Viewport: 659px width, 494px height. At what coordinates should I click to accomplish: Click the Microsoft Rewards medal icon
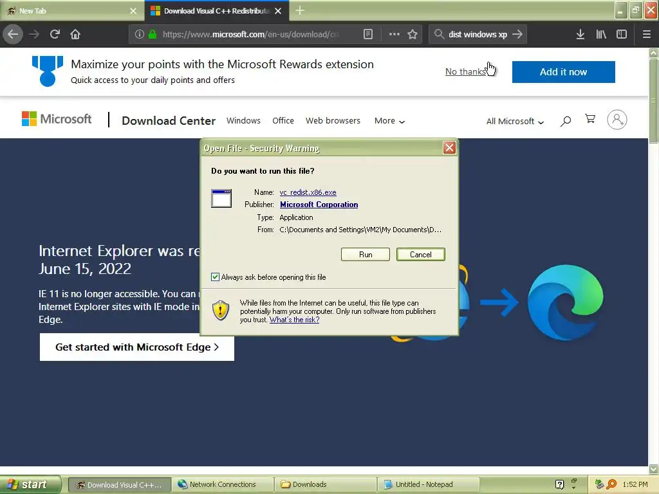pos(48,71)
